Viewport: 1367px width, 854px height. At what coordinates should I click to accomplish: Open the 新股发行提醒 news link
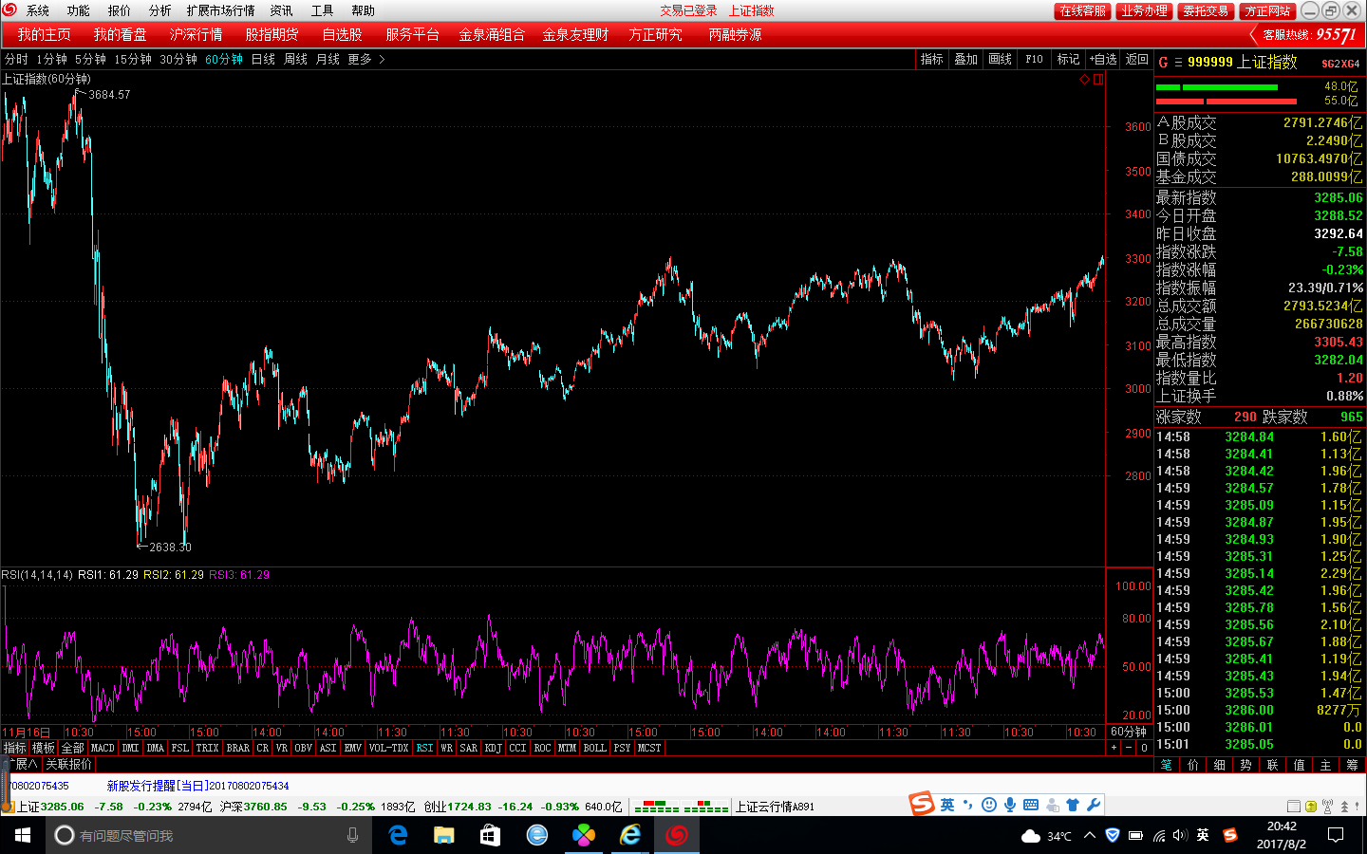pyautogui.click(x=197, y=786)
